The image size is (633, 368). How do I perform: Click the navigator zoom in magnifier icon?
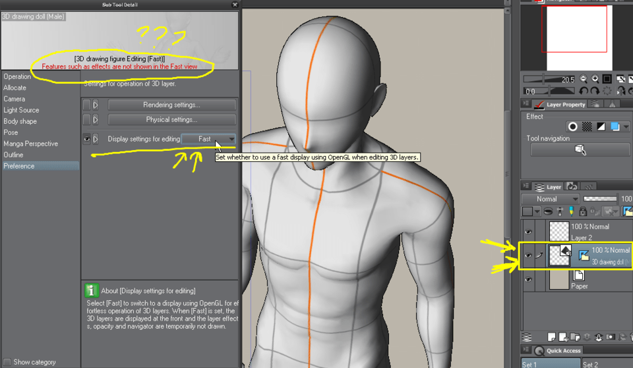click(x=595, y=79)
